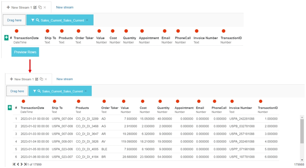The image size is (306, 168).
Task: Jump to first page of preview rows
Action: tap(14, 164)
